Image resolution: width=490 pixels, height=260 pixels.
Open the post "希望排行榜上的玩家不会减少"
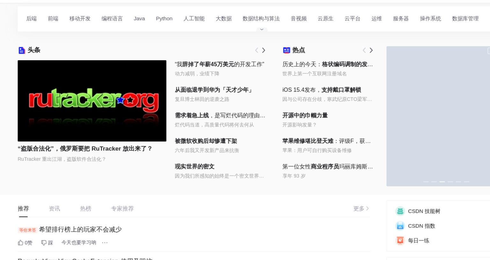point(80,229)
